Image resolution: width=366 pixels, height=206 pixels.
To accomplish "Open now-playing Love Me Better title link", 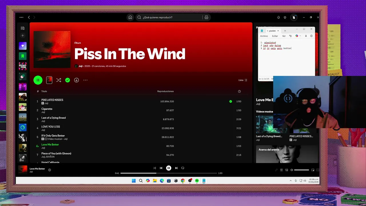I will 37,169.
